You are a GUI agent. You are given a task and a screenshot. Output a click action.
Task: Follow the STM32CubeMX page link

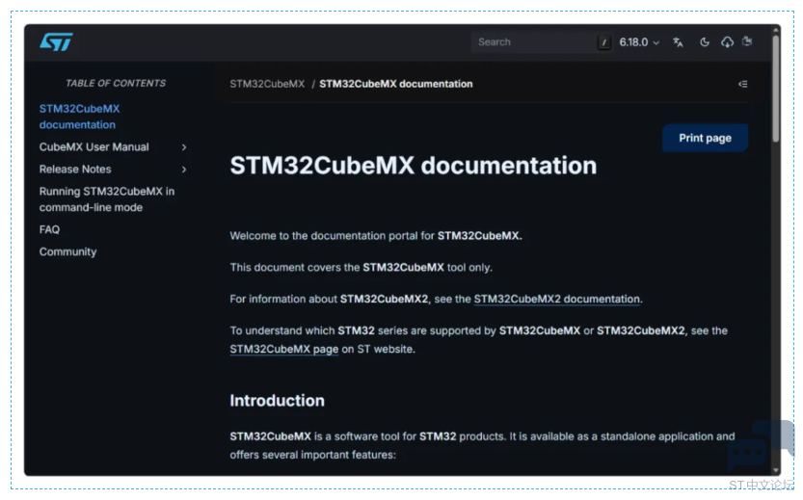[x=283, y=349]
